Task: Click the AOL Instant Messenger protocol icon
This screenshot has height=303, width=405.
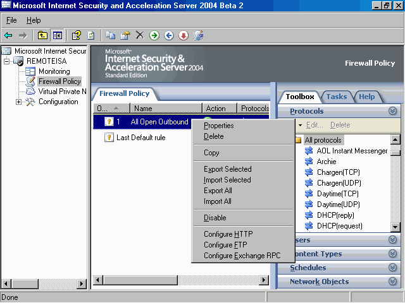Action: (309, 151)
